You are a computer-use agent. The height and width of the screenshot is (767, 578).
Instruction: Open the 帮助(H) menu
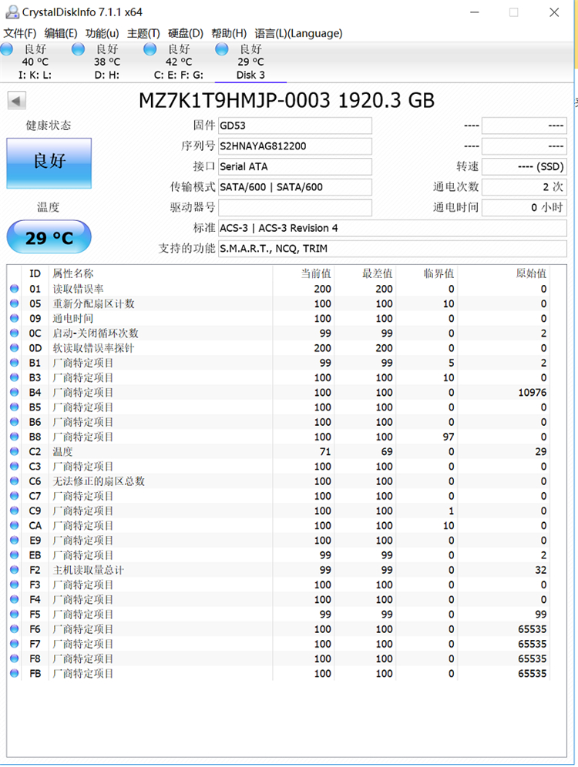point(229,33)
